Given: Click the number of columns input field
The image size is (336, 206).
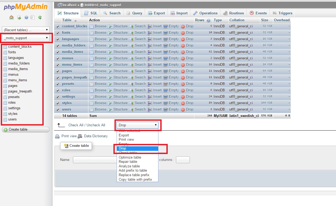Looking at the screenshot, I should 183,160.
